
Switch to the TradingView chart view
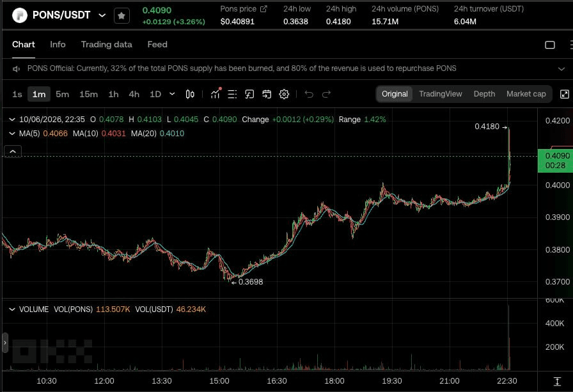pos(441,94)
